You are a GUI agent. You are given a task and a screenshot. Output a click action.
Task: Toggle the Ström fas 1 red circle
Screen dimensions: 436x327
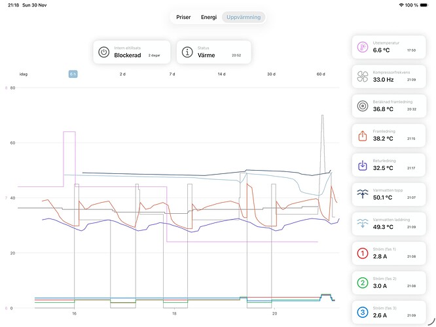tap(362, 253)
